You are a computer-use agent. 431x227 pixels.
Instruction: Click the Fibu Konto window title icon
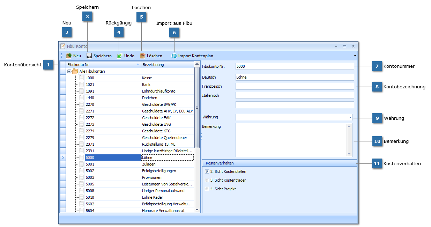pyautogui.click(x=63, y=46)
